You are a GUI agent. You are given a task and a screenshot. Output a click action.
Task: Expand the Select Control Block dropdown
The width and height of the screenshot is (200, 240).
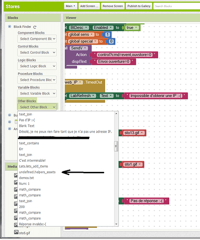[x=37, y=52]
